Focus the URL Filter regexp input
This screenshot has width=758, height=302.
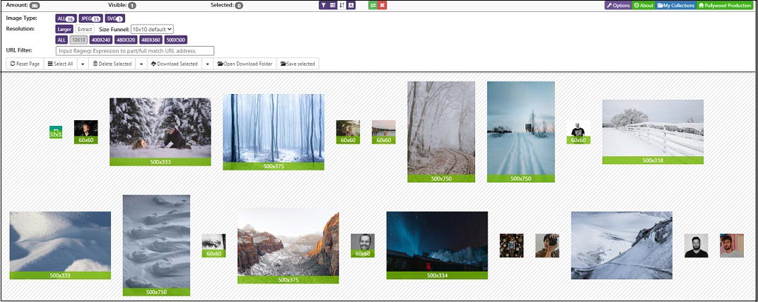[x=135, y=51]
